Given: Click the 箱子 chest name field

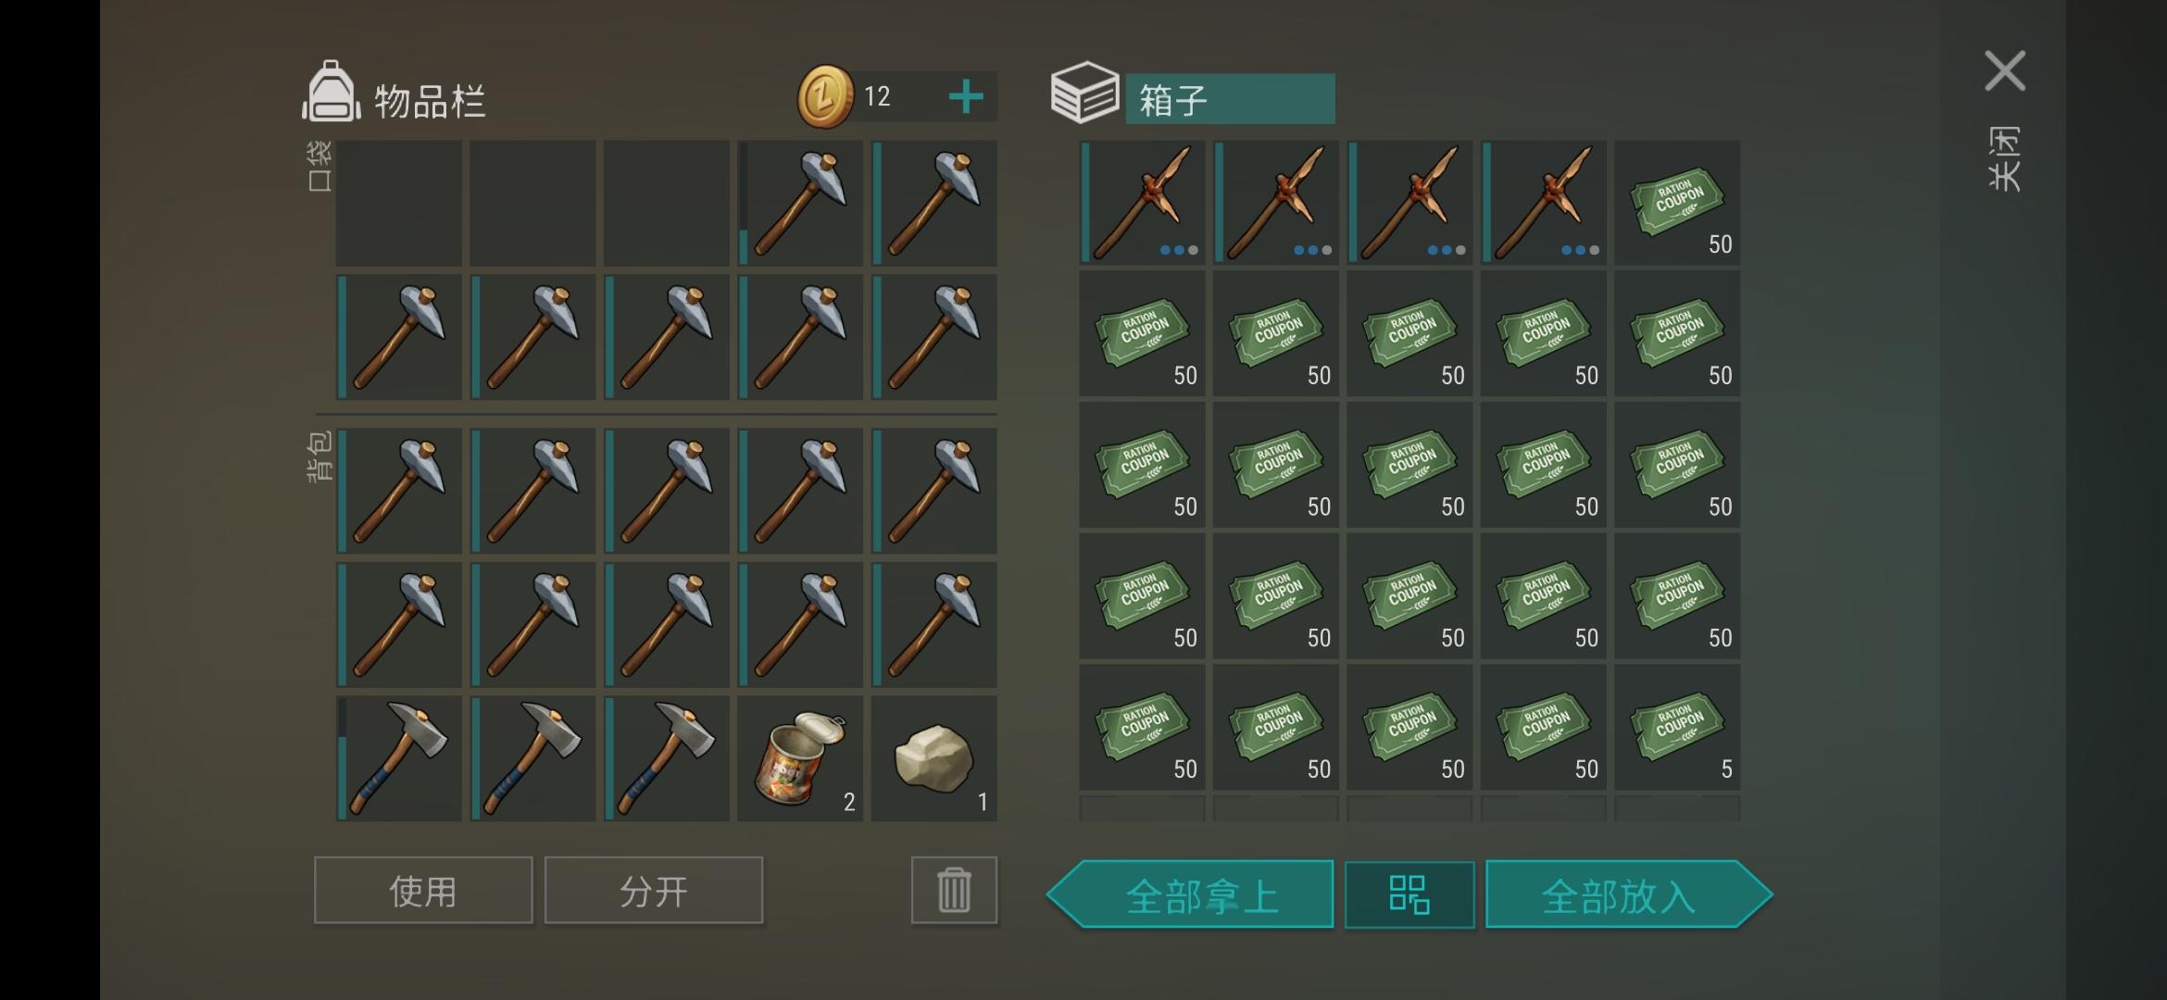Looking at the screenshot, I should tap(1230, 99).
